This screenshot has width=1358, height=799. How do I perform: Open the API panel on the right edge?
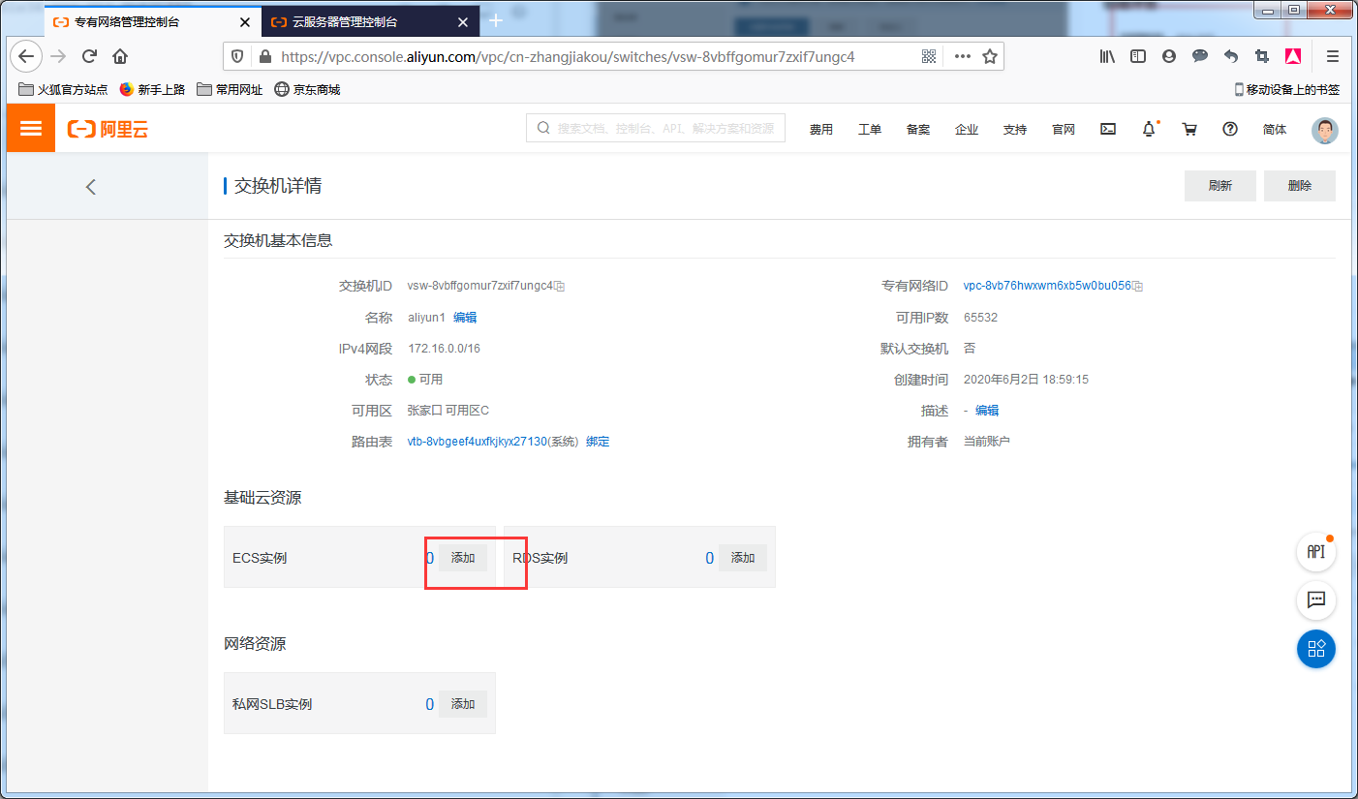coord(1315,552)
